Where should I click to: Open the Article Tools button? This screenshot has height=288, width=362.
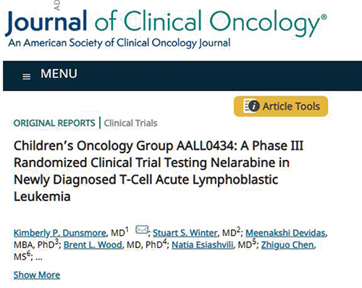(x=281, y=106)
